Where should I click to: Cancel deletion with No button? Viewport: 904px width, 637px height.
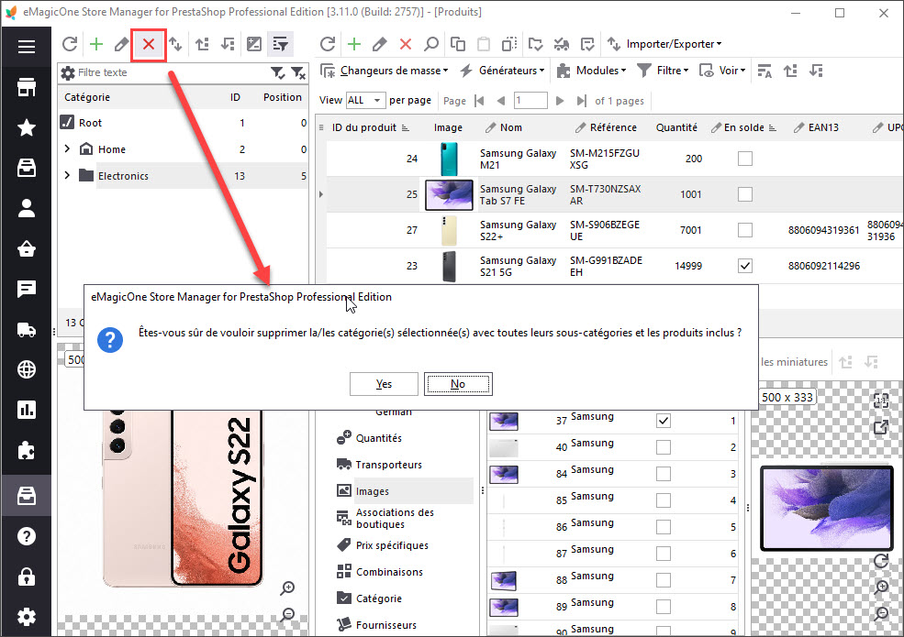(x=458, y=384)
